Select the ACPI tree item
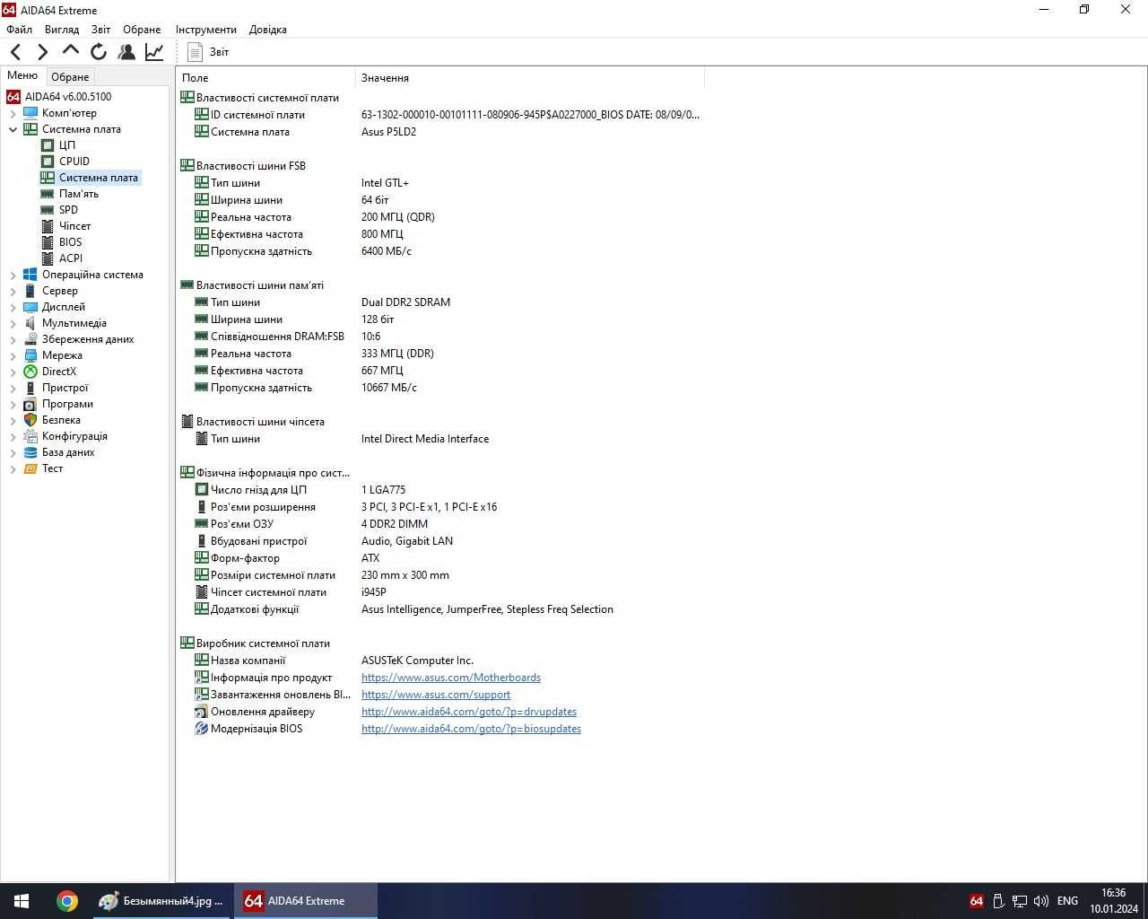This screenshot has height=919, width=1148. [71, 258]
